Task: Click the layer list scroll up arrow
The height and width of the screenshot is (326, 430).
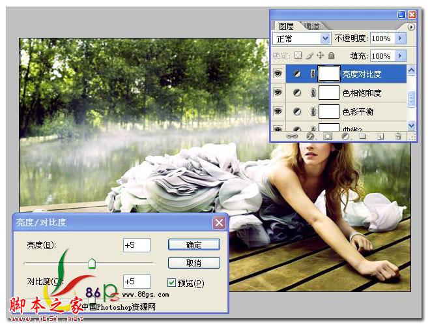Action: [x=411, y=70]
